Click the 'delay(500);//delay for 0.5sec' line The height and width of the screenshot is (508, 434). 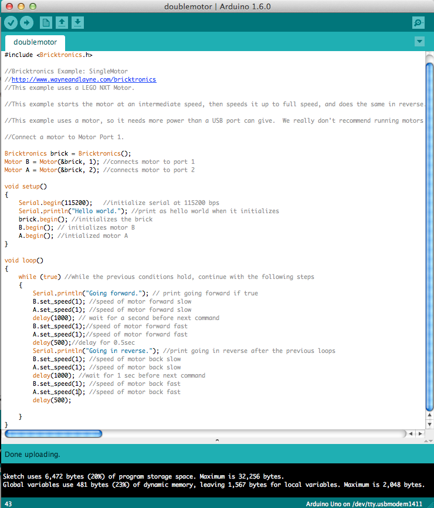tap(84, 342)
